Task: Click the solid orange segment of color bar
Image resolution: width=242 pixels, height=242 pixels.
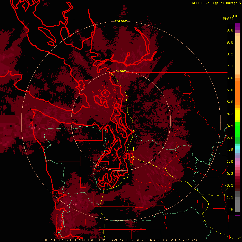Action: pyautogui.click(x=237, y=92)
